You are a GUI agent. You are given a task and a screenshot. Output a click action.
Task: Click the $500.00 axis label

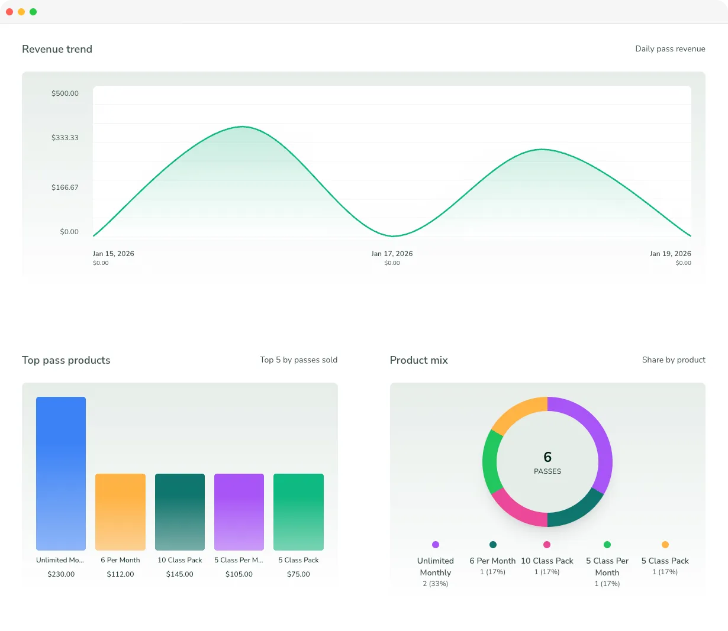[x=65, y=93]
